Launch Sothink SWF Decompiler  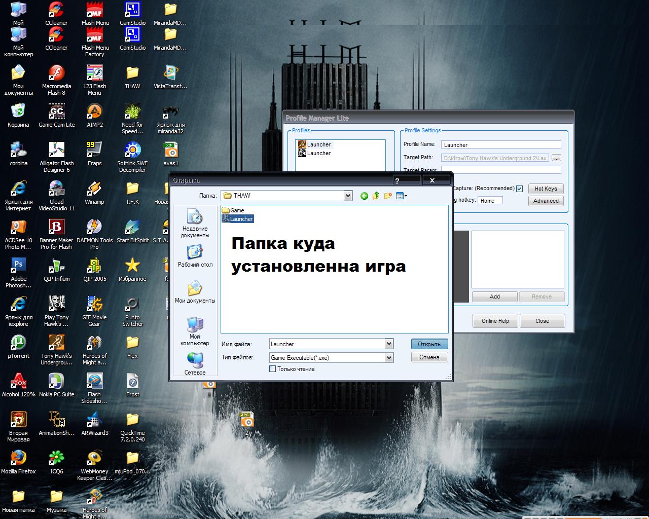pos(132,157)
